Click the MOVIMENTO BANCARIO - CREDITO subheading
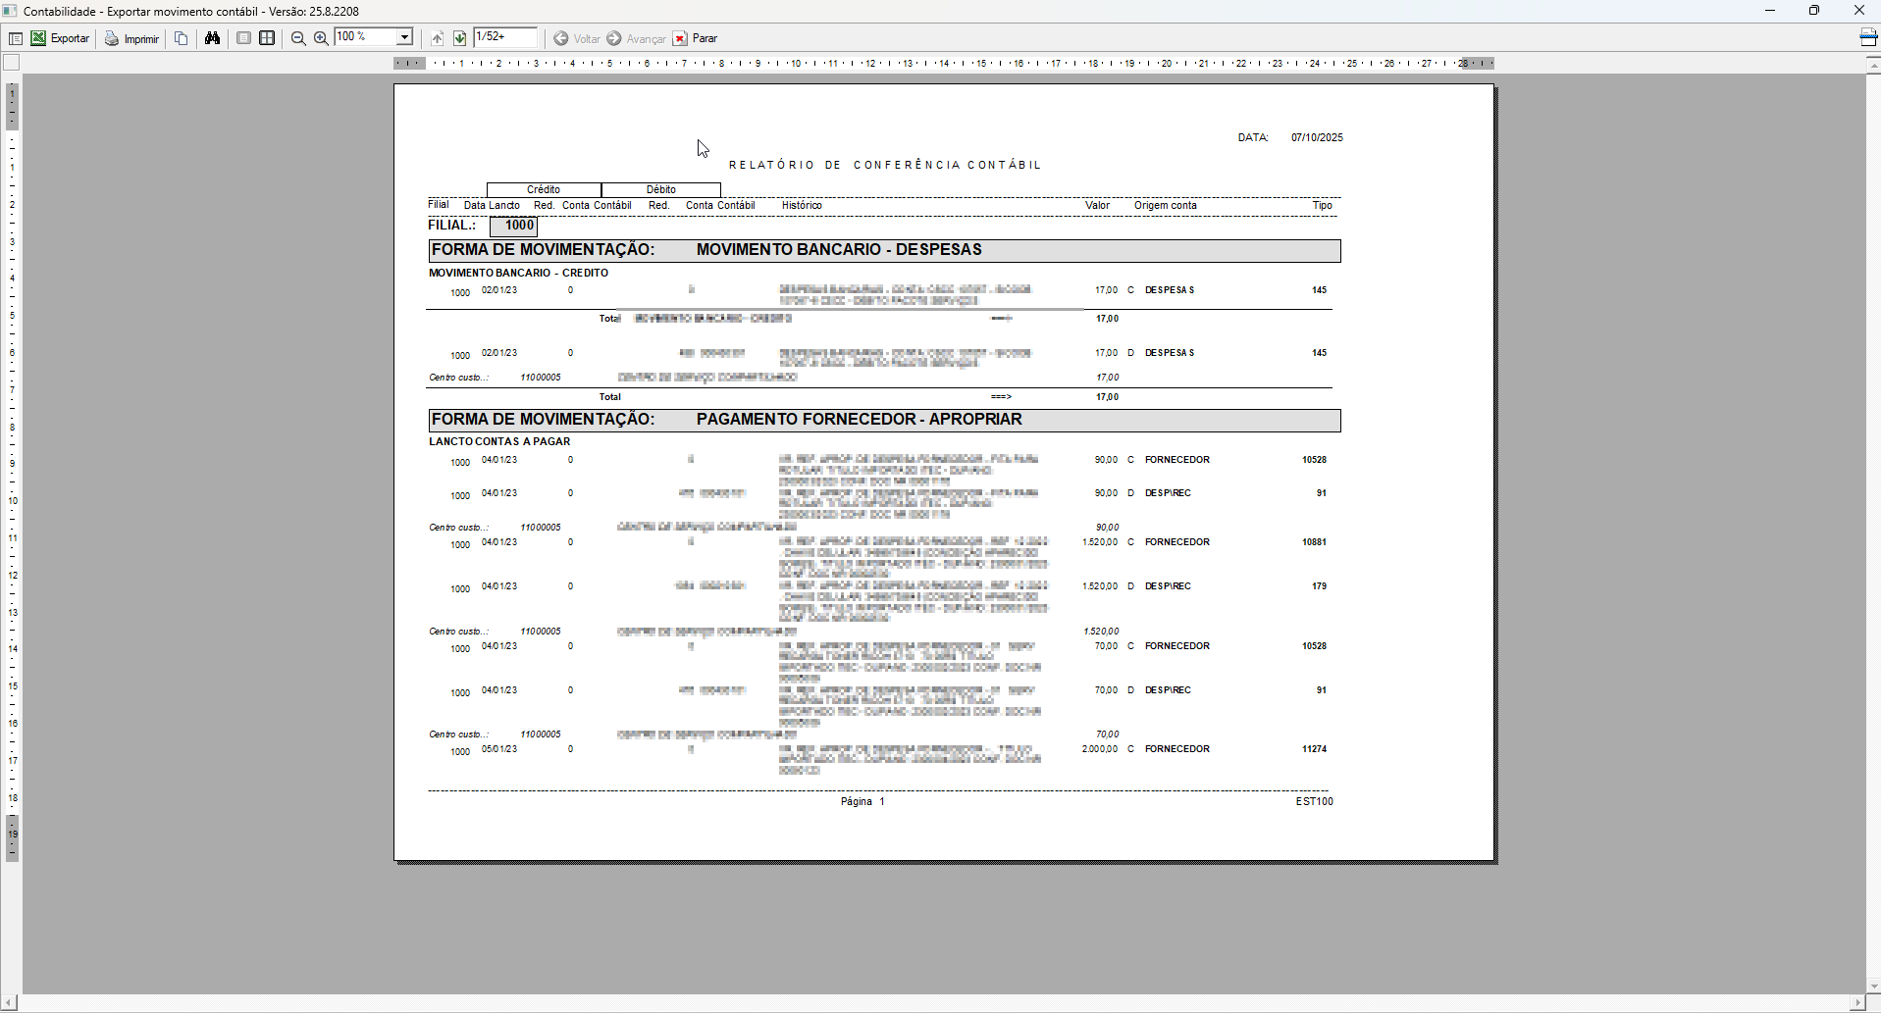This screenshot has width=1881, height=1013. [x=518, y=273]
